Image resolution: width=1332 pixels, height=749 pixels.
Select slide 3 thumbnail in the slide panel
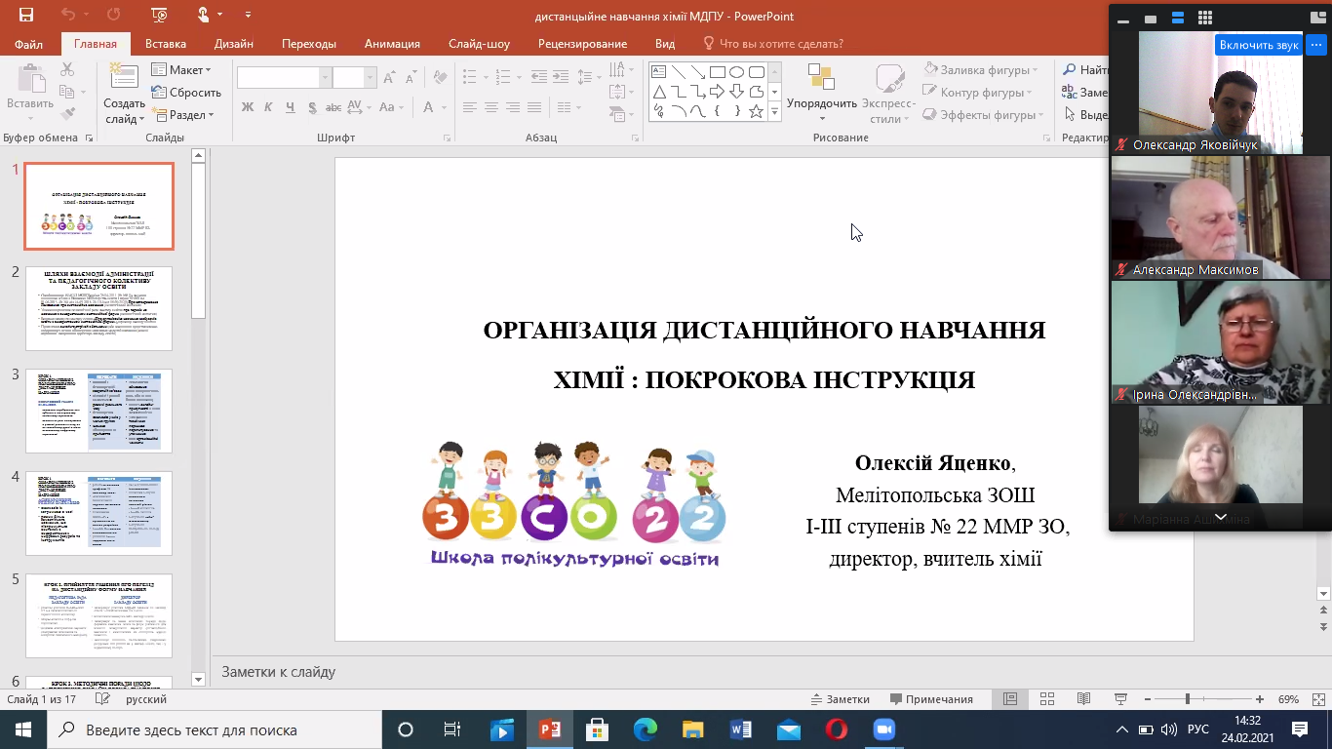click(98, 411)
